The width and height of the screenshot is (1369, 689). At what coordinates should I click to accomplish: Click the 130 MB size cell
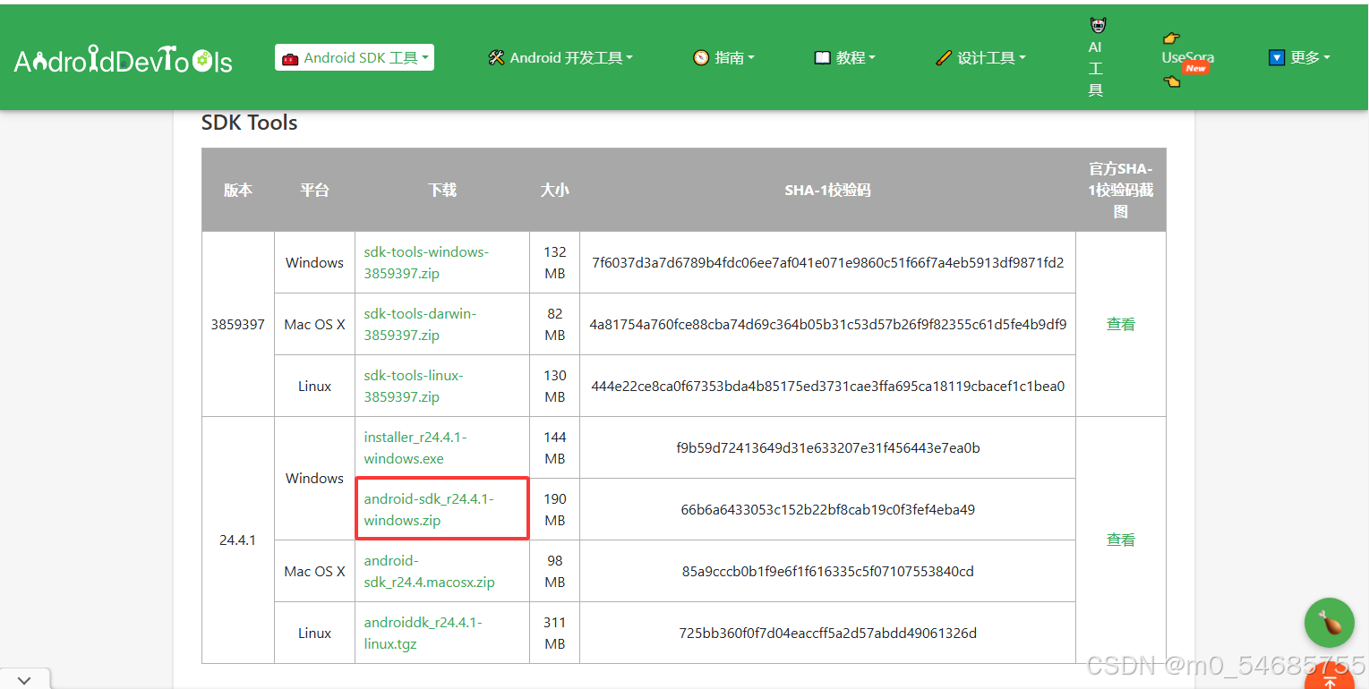pos(555,386)
